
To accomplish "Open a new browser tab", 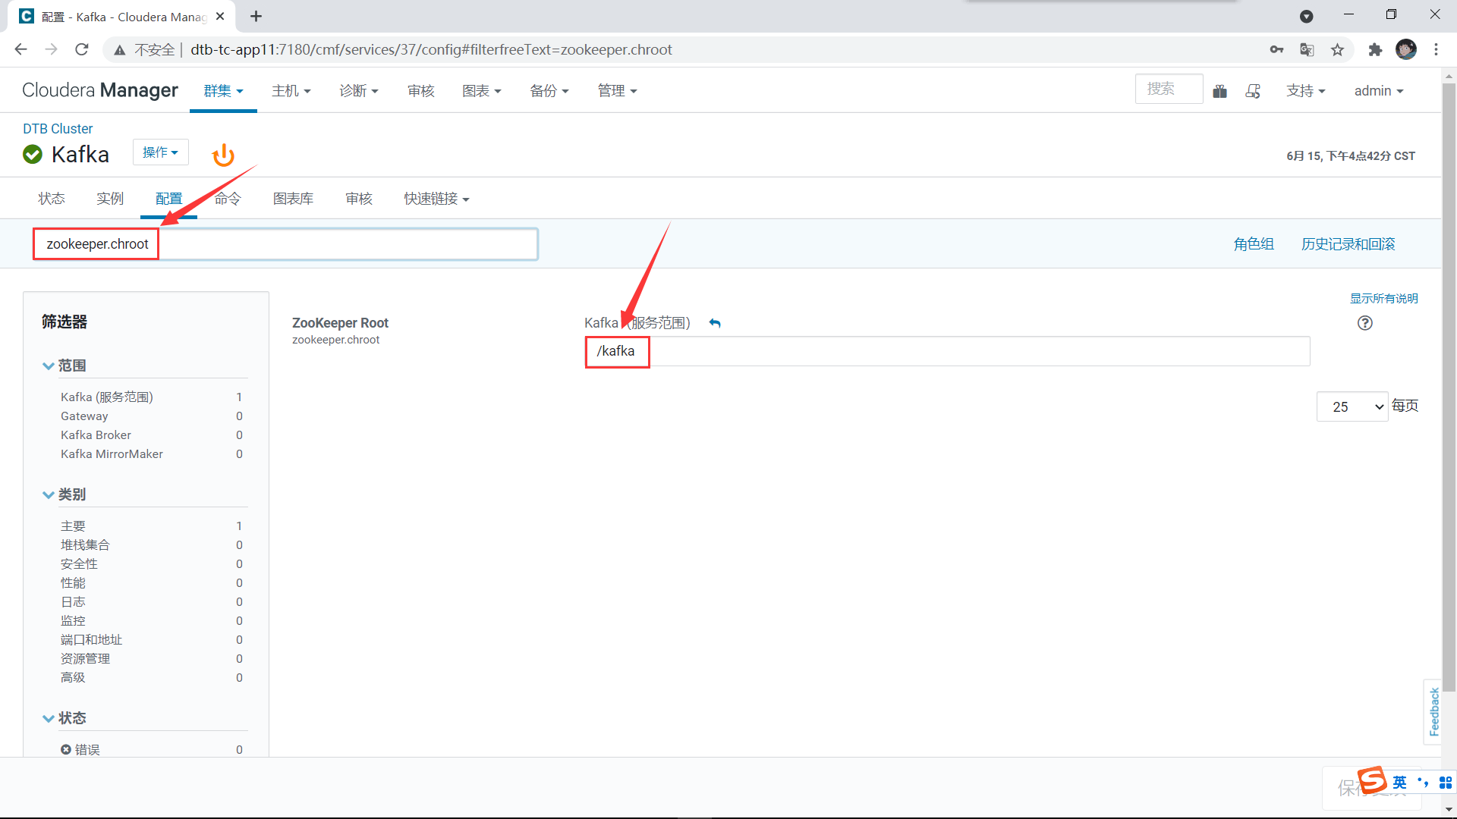I will click(x=256, y=16).
